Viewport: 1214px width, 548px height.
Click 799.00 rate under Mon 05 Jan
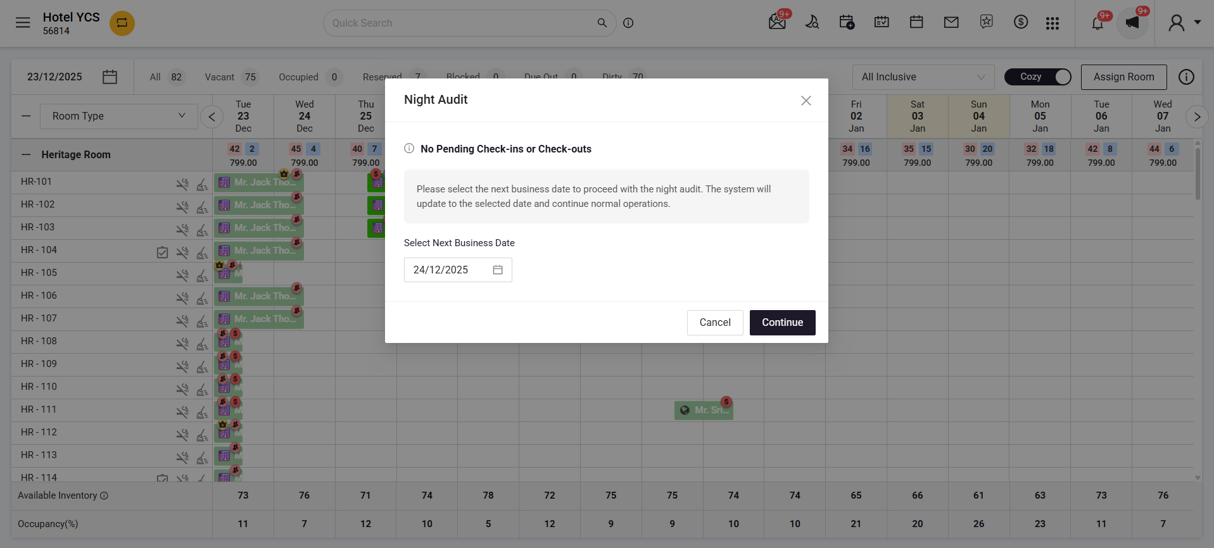click(1040, 163)
